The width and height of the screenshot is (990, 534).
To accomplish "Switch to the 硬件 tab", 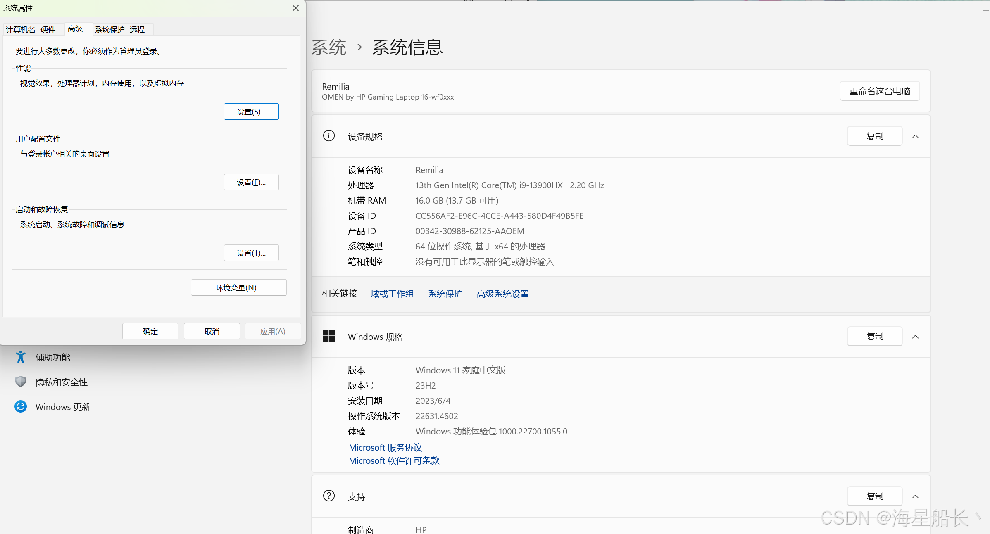I will 48,29.
